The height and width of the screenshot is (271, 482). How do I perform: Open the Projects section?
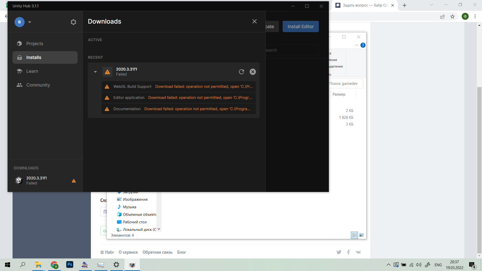(x=45, y=44)
